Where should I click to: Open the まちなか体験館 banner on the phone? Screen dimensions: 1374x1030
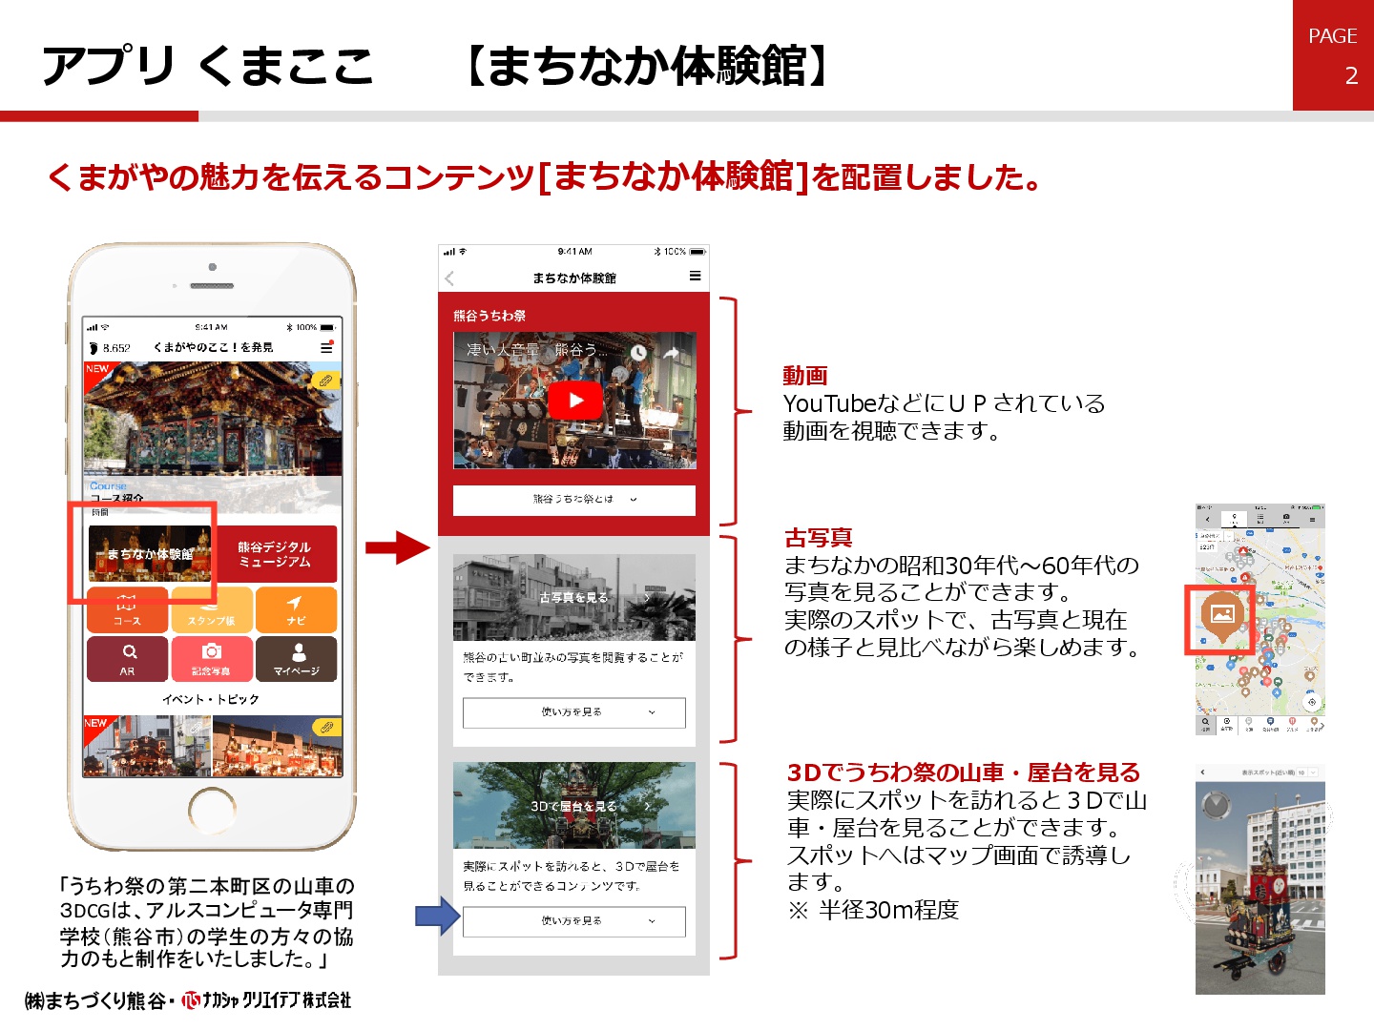150,553
